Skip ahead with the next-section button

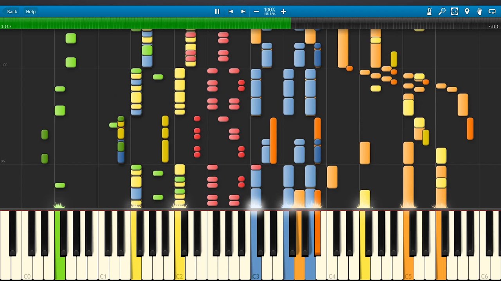coord(243,11)
